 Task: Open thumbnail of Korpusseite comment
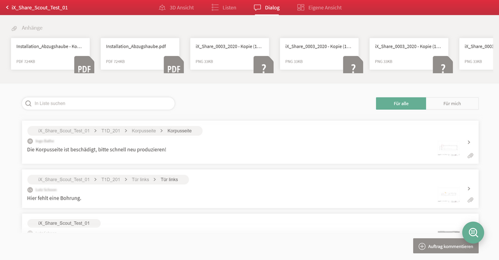[449, 149]
